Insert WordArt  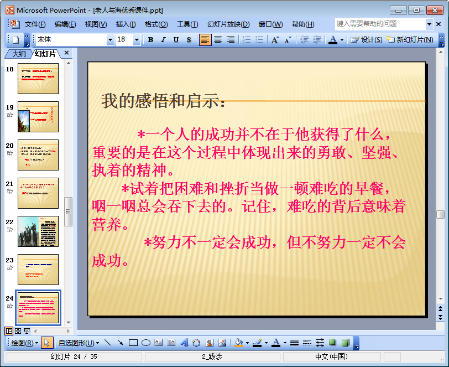[x=184, y=343]
